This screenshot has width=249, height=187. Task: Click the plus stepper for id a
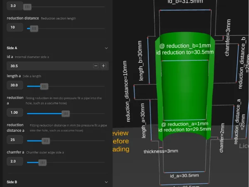(103, 66)
